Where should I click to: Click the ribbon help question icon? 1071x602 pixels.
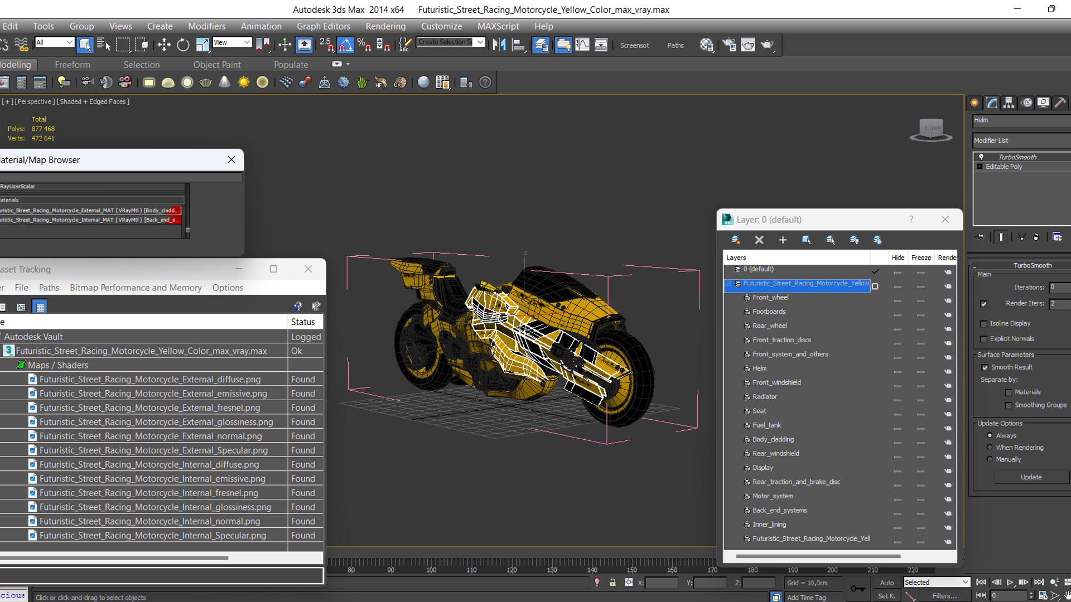pos(485,82)
